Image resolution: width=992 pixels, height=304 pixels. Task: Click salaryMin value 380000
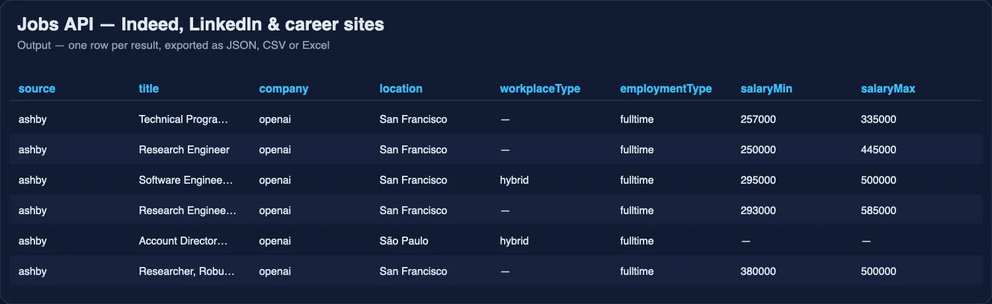(x=759, y=272)
